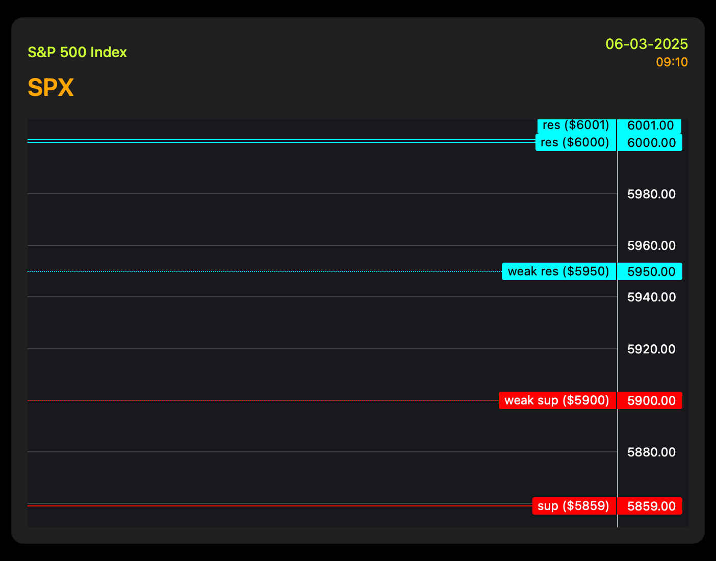Click the 'weak sup ($5900)' label

[x=557, y=400]
